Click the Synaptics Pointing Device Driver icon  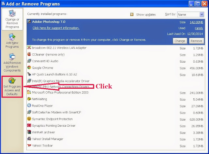(29, 125)
